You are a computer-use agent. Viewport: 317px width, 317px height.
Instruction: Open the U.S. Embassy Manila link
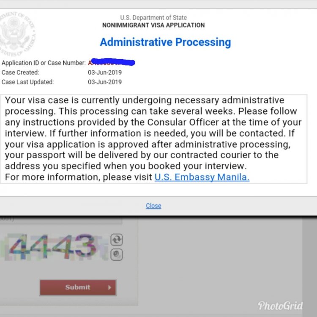pos(202,177)
